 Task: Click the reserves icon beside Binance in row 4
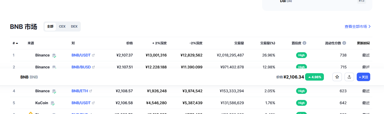click(54, 91)
